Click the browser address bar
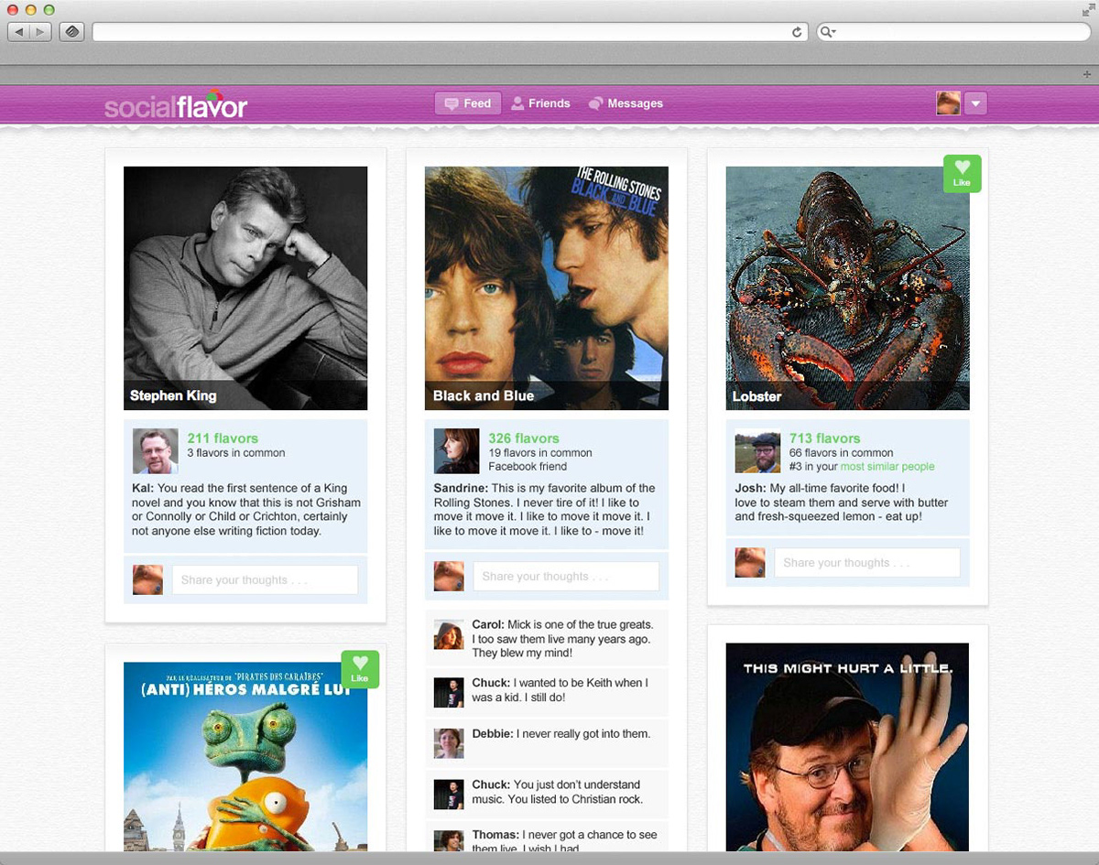This screenshot has height=865, width=1099. pyautogui.click(x=450, y=32)
